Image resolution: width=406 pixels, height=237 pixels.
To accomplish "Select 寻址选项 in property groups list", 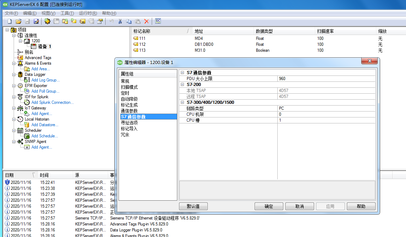I will 129,123.
